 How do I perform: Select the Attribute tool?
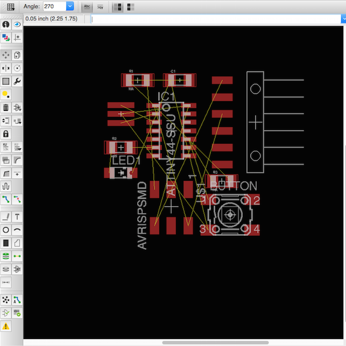(x=17, y=269)
